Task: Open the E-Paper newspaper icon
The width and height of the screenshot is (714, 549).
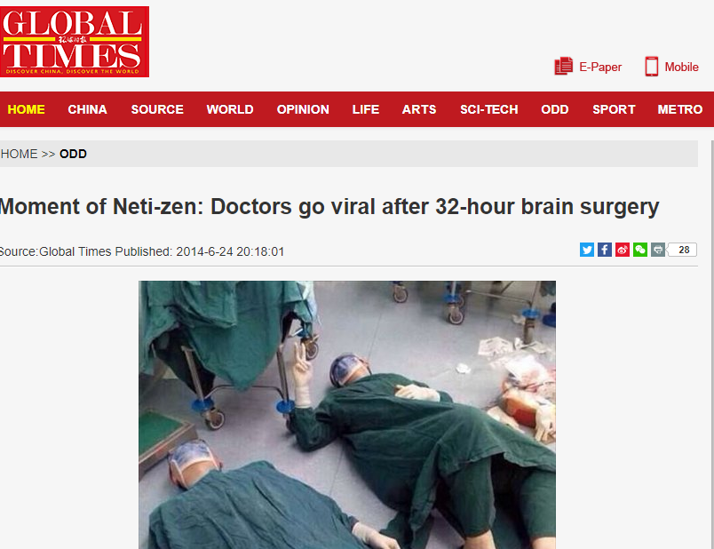Action: pos(563,67)
